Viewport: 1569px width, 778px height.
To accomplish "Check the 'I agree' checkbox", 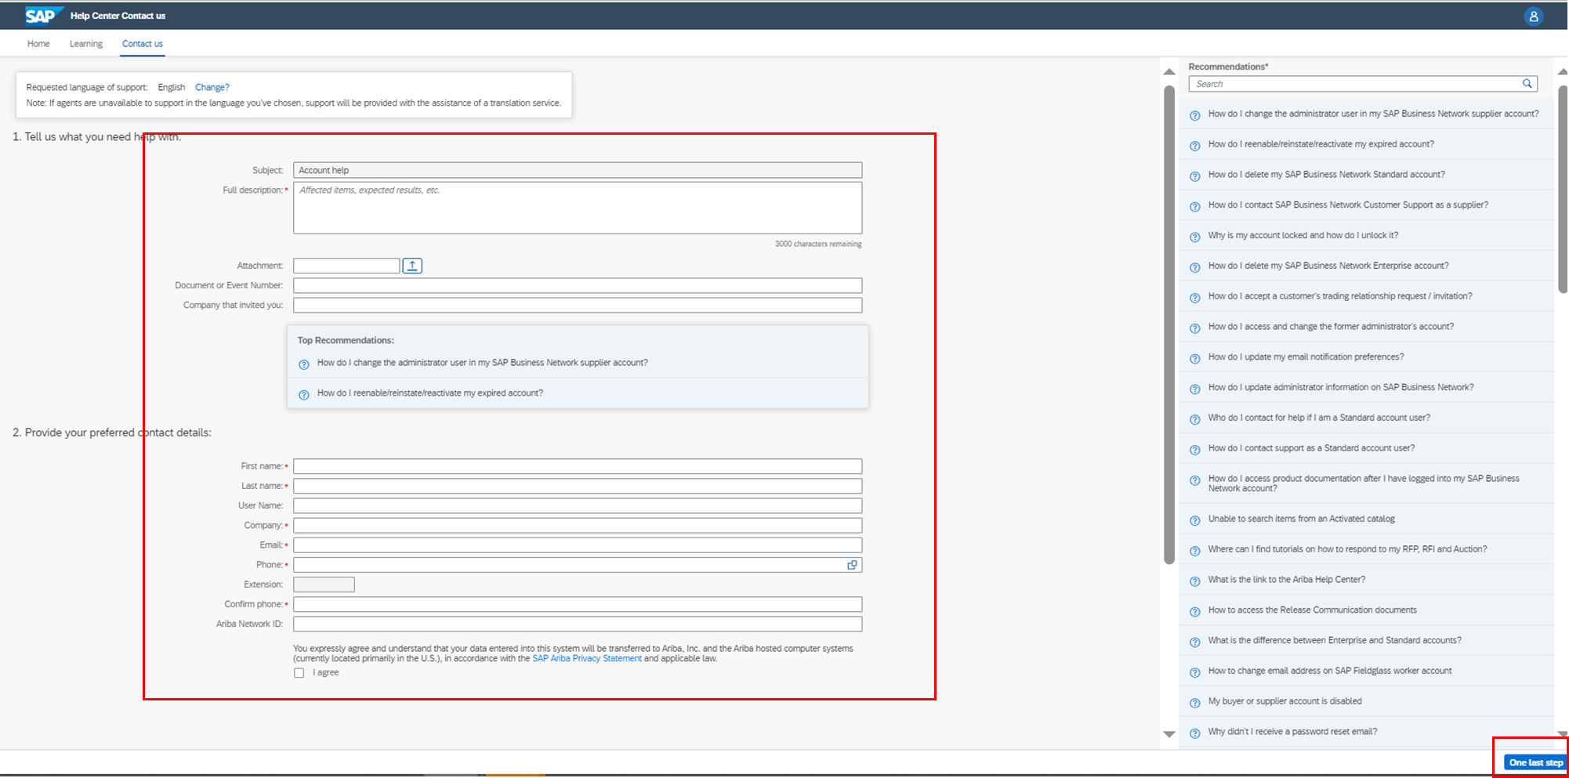I will pyautogui.click(x=299, y=673).
